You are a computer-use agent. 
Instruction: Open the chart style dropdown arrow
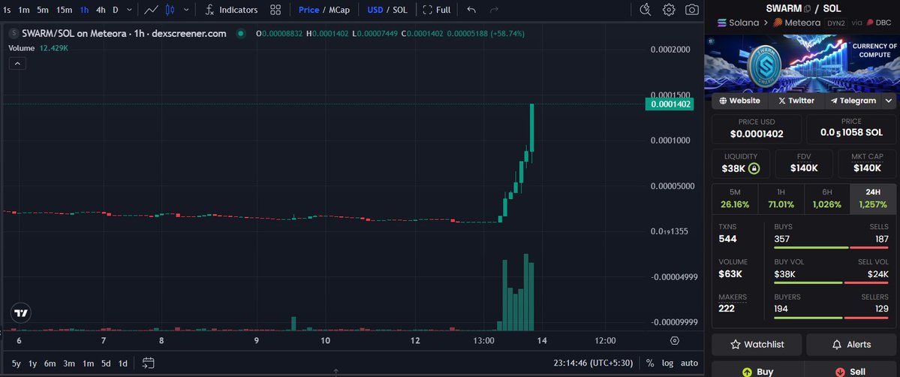[x=186, y=10]
